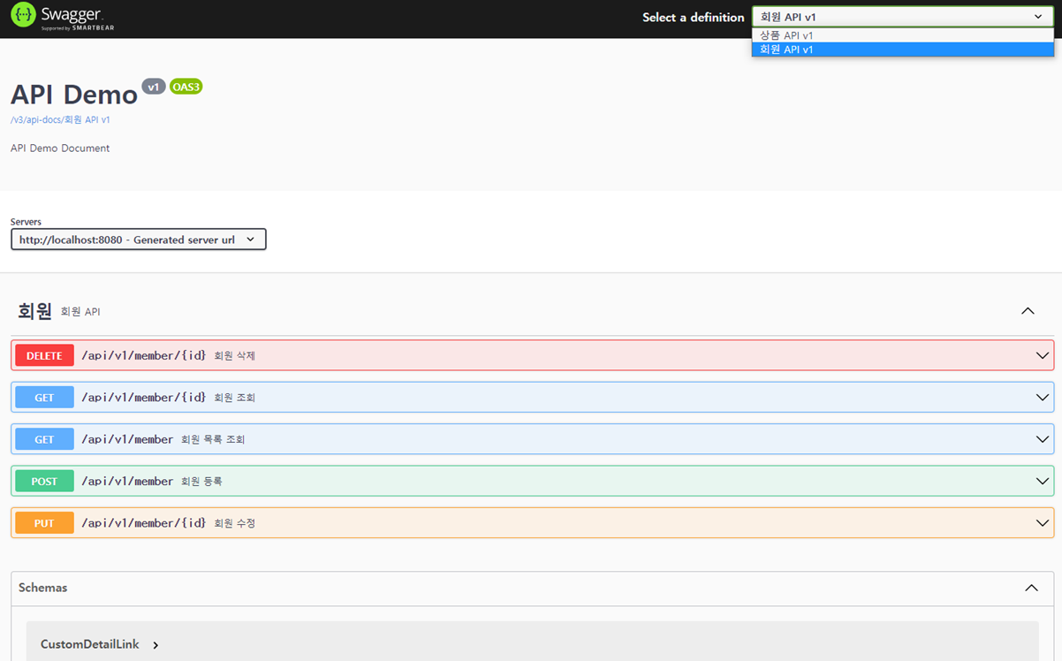
Task: Click the 회원 조회 summary text
Action: [234, 398]
